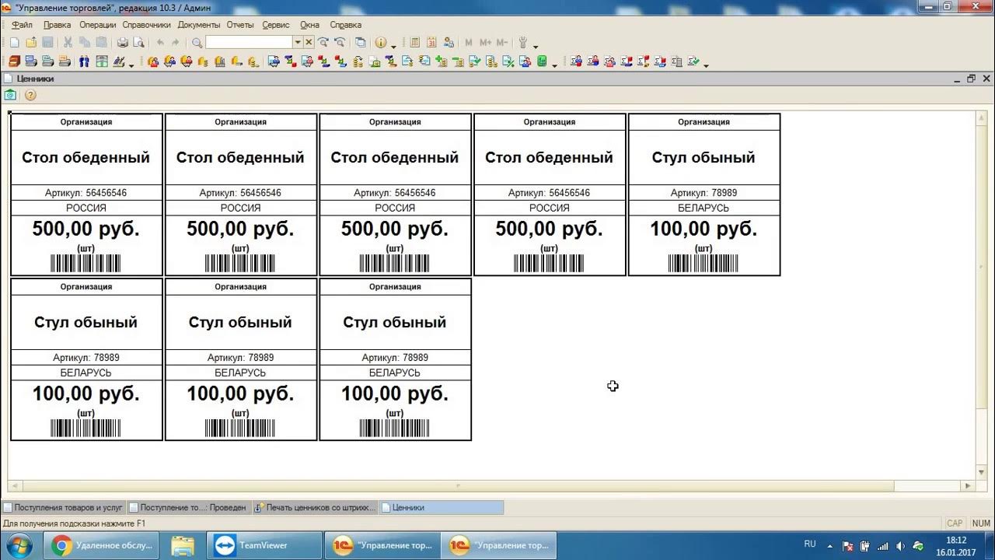Click the active users icon
995x560 pixels.
point(449,42)
